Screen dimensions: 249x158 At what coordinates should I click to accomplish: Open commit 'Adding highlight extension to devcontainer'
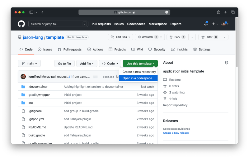[x=93, y=87]
